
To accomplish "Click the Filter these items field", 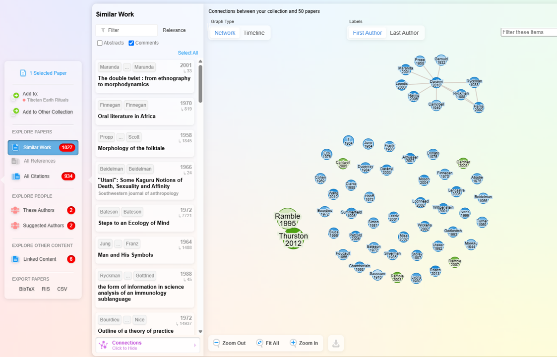I will [529, 32].
